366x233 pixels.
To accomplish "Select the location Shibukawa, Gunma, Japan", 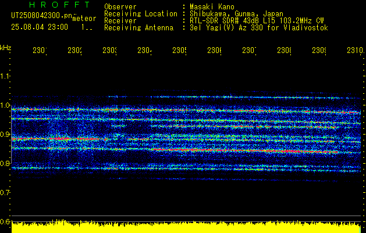I will coord(236,14).
